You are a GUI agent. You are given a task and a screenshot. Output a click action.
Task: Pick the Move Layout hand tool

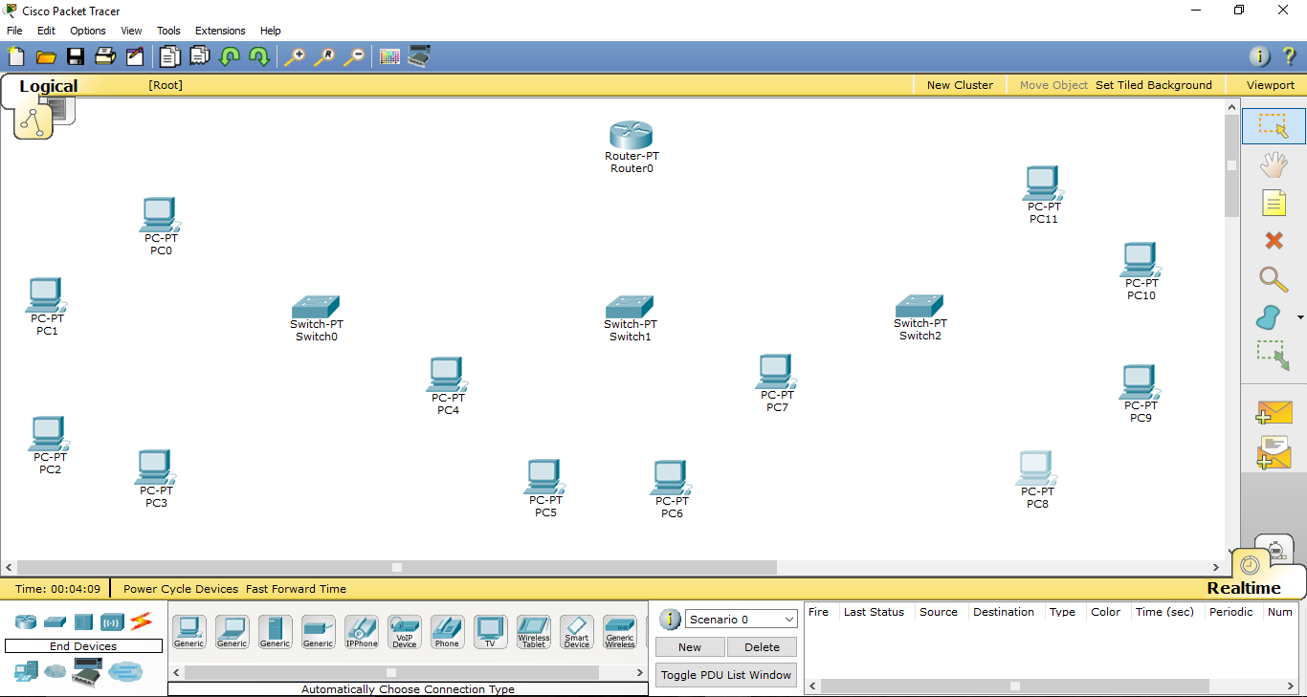(x=1274, y=164)
